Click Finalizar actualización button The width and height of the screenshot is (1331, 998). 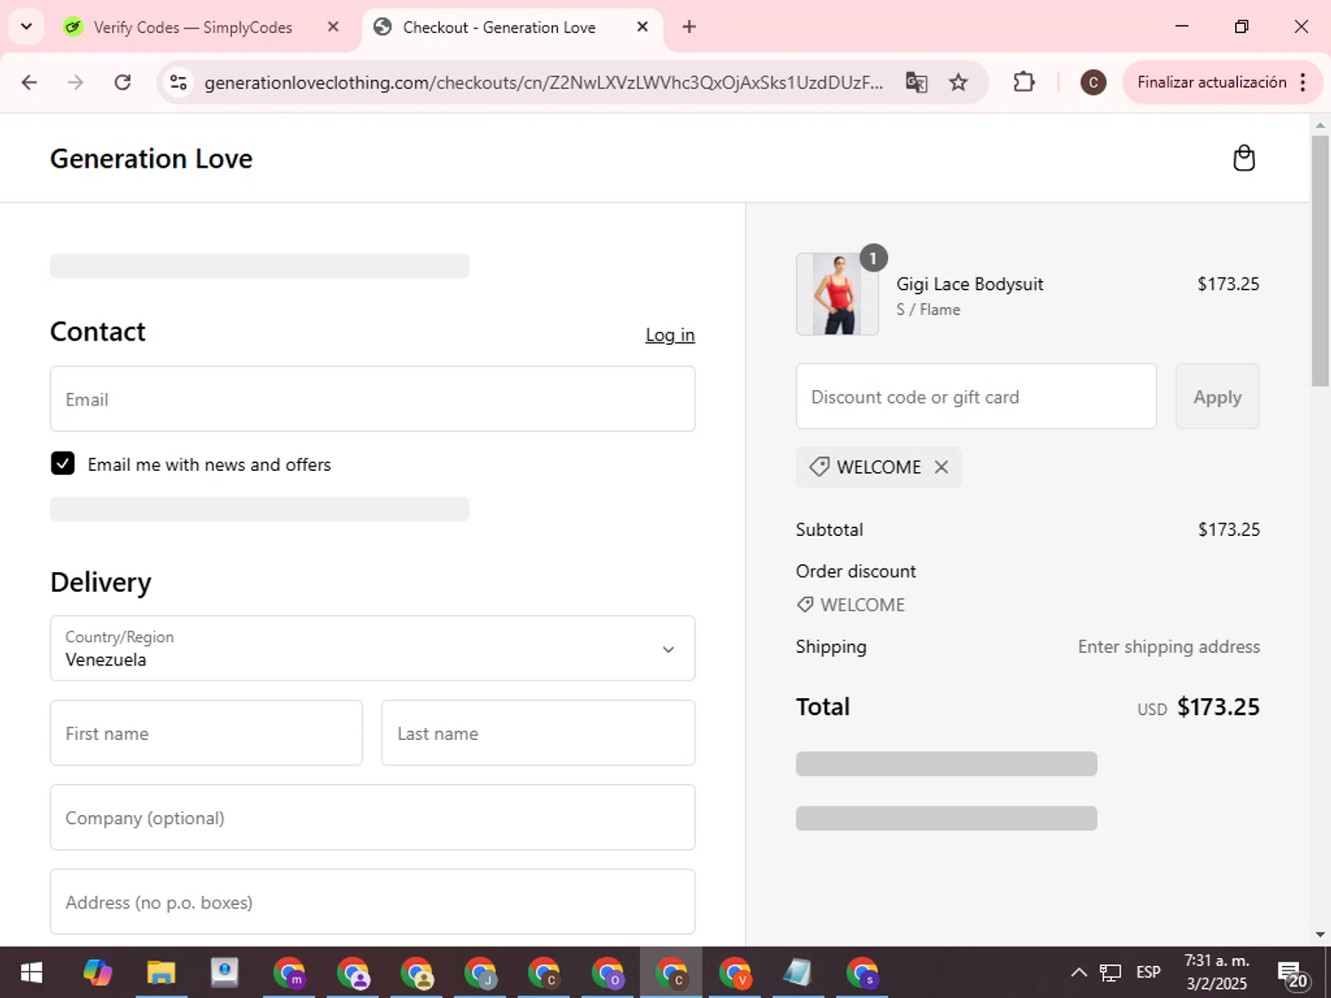(1211, 83)
